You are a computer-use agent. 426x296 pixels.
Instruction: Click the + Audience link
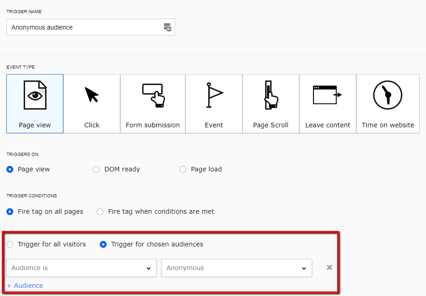pyautogui.click(x=25, y=286)
